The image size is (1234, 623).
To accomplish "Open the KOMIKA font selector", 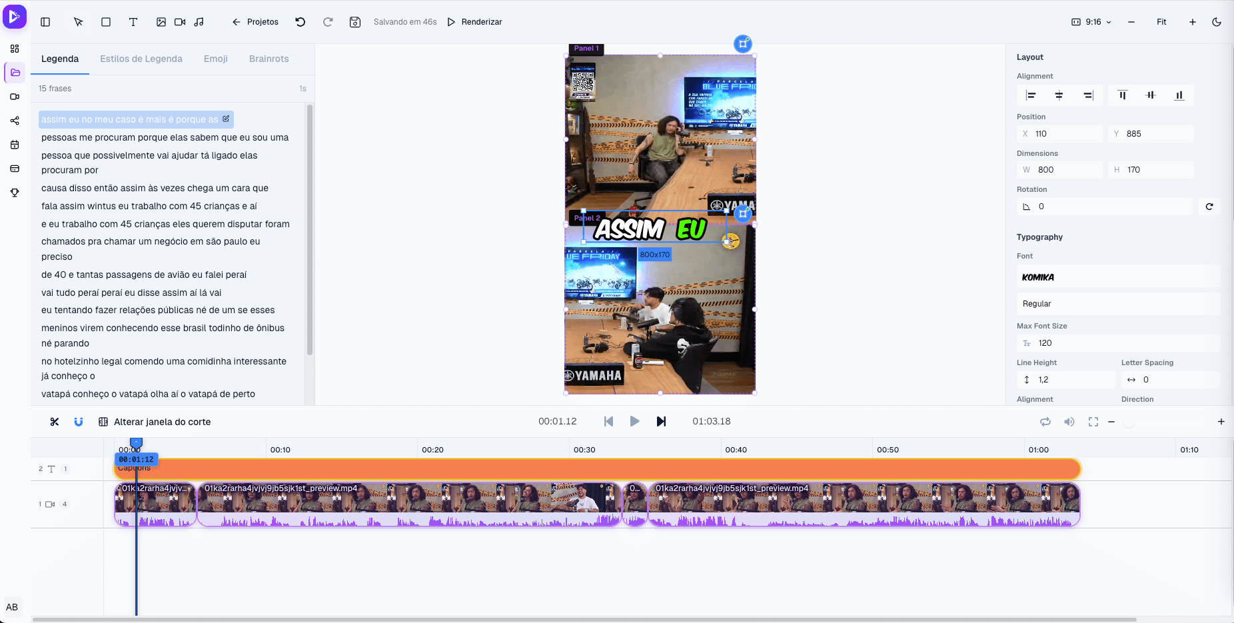I will pos(1117,277).
